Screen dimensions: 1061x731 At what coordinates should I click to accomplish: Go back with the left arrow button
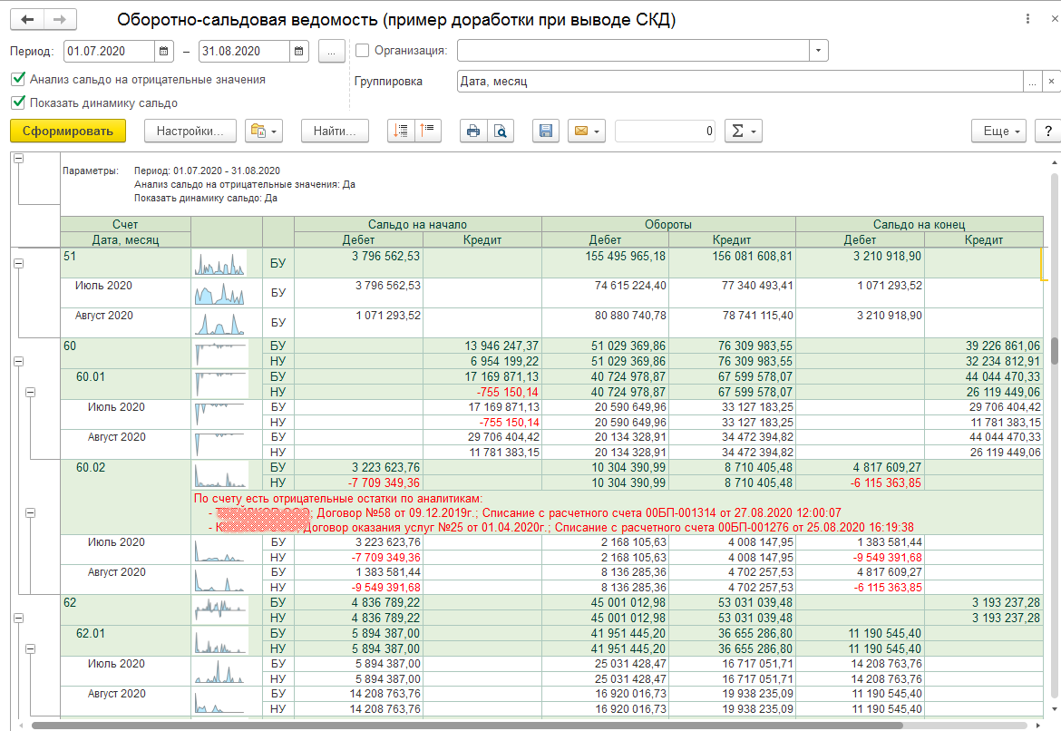[x=27, y=20]
